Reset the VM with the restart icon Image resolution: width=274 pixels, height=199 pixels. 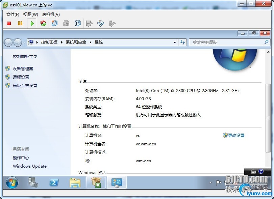[x=43, y=23]
